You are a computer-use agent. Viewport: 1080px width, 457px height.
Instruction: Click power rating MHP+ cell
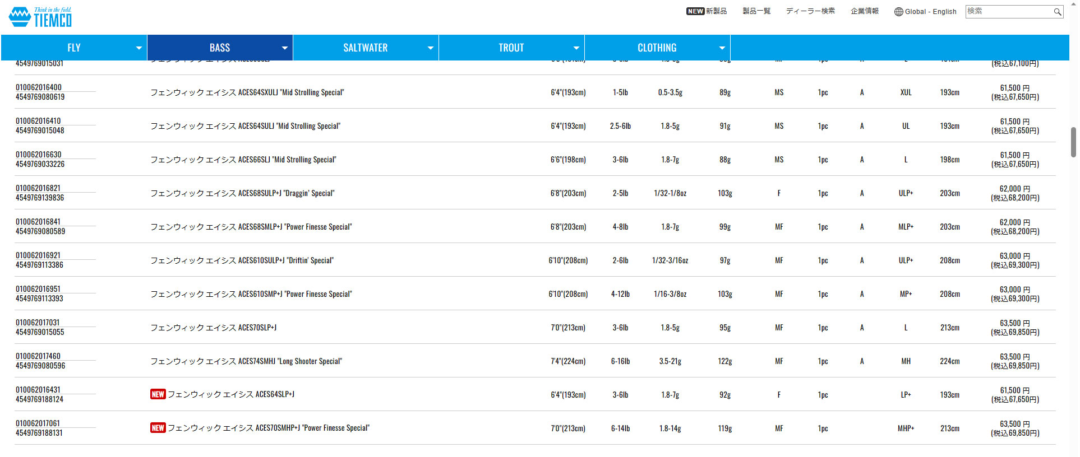coord(906,428)
